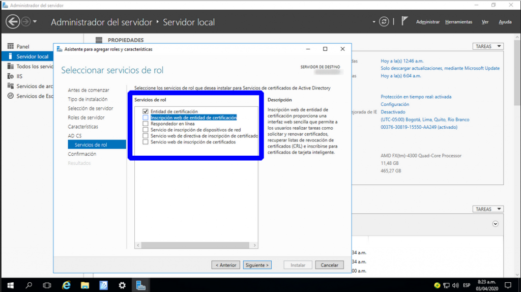Open the notifications flag icon
Screen dimensions: 521x292
[x=404, y=21]
